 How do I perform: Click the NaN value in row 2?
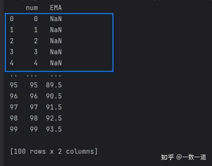(56, 41)
